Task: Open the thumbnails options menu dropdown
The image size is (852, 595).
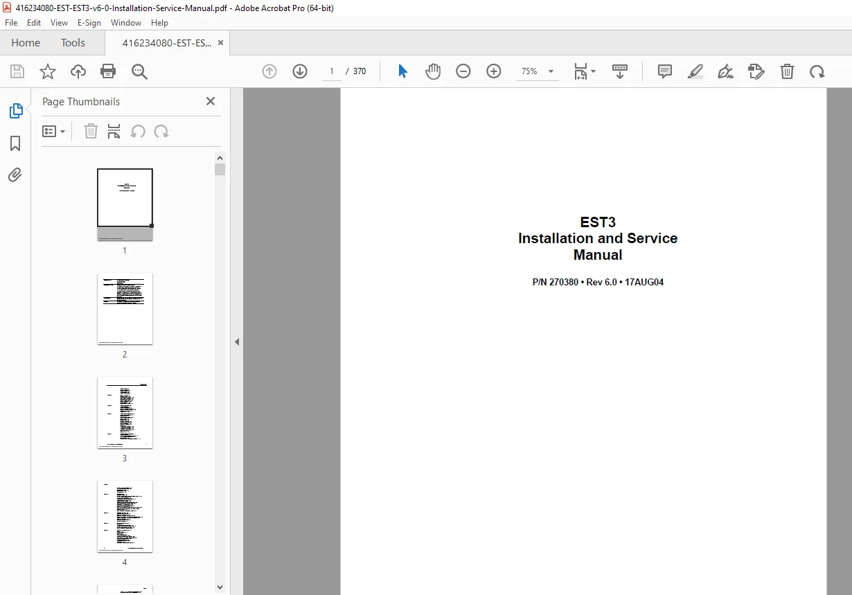Action: pyautogui.click(x=53, y=131)
